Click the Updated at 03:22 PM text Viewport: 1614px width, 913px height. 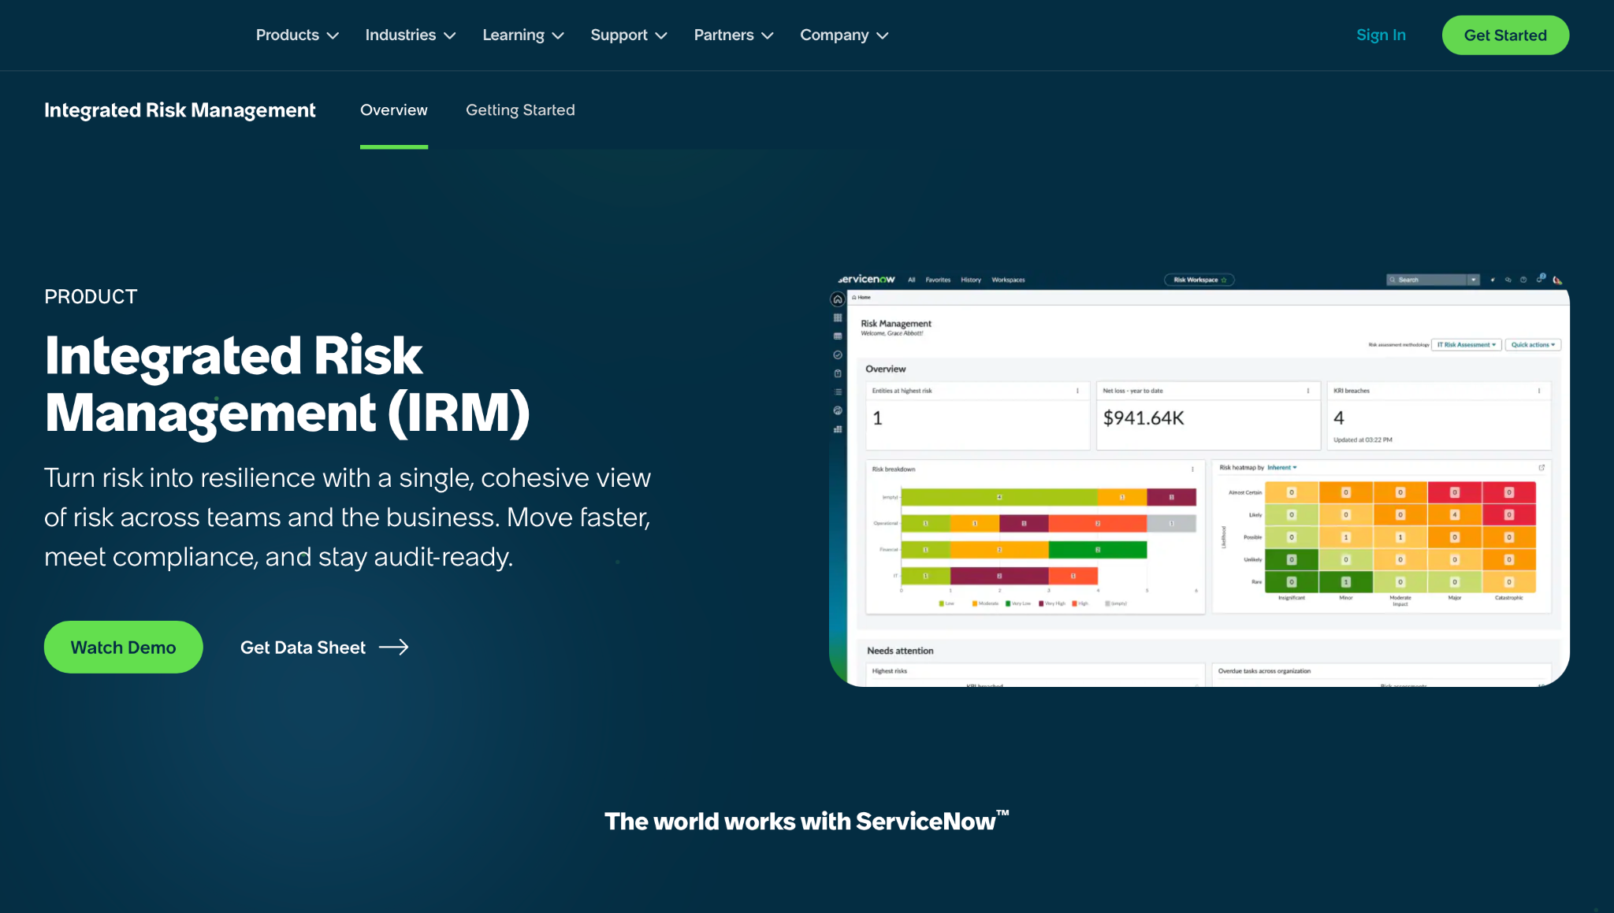[1363, 440]
